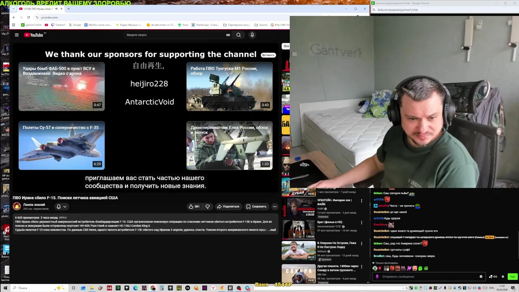This screenshot has width=519, height=292.
Task: Switch the ENG language indicator in tray
Action: pos(492,288)
